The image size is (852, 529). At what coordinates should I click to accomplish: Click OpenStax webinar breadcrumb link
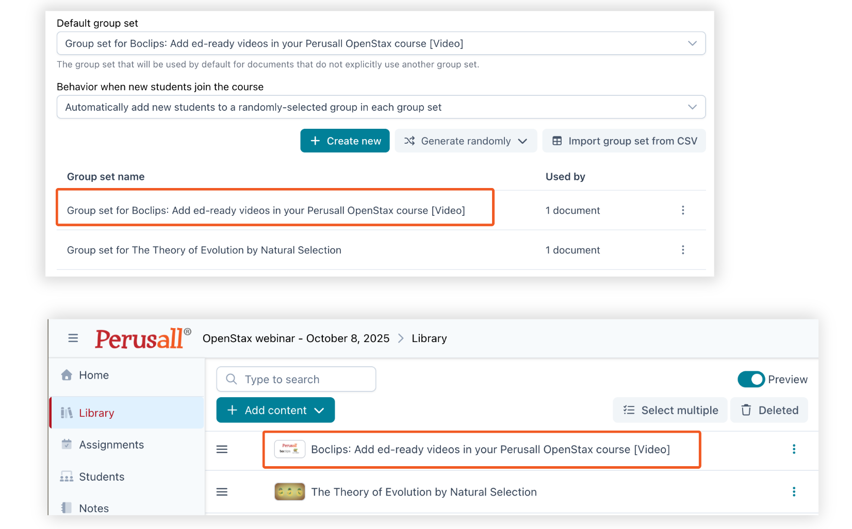tap(296, 338)
